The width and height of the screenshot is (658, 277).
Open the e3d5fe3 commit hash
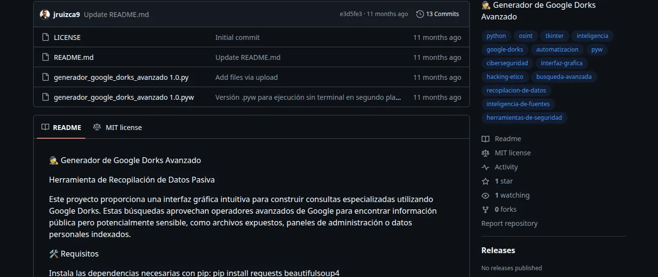[x=351, y=14]
